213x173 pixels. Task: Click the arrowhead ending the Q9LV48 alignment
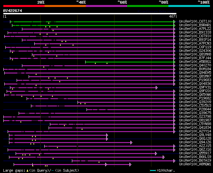point(107,135)
